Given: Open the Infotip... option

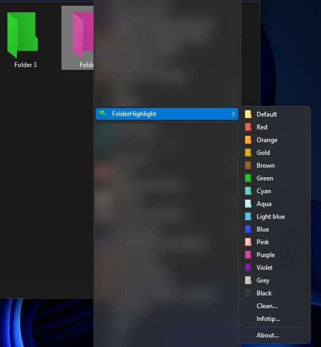Looking at the screenshot, I should [x=275, y=319].
